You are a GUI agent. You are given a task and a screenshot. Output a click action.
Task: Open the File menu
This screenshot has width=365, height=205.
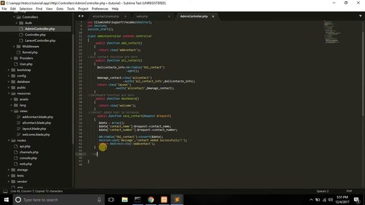tap(4, 9)
